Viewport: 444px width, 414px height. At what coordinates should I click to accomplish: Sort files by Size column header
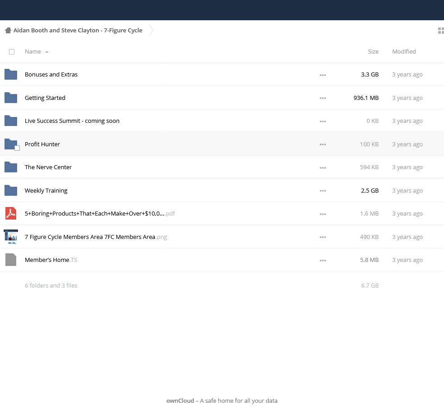373,51
